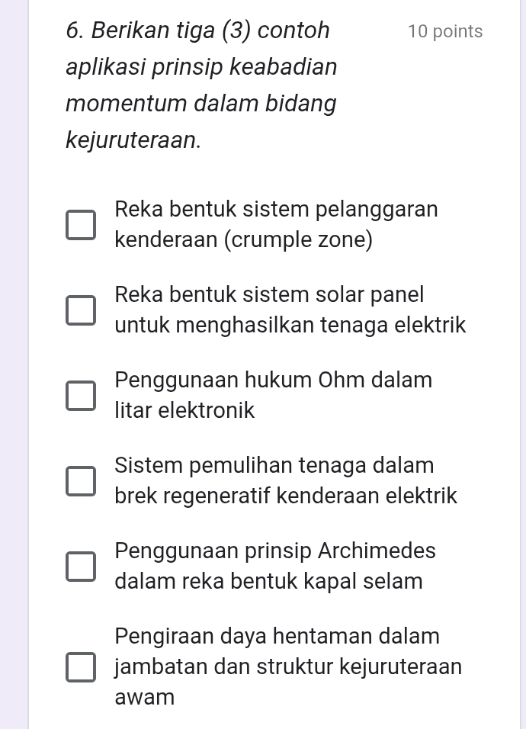Screen dimensions: 526x729
Task: Click the word 'awam' in last option
Action: click(145, 697)
